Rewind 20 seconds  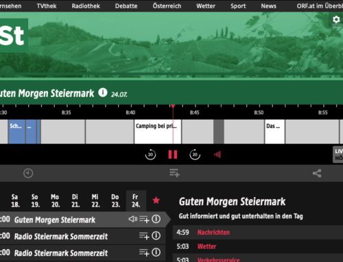[x=150, y=155]
